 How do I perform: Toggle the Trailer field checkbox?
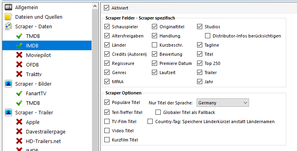click(x=199, y=73)
